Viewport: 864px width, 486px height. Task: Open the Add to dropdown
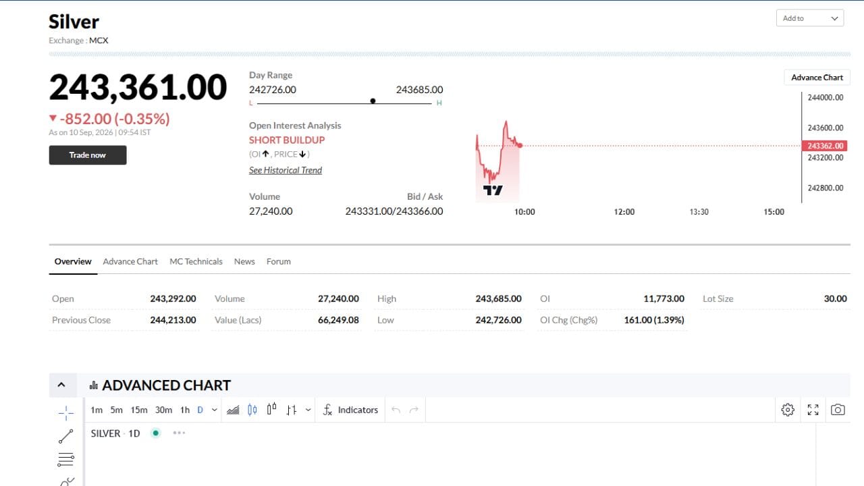(x=810, y=18)
